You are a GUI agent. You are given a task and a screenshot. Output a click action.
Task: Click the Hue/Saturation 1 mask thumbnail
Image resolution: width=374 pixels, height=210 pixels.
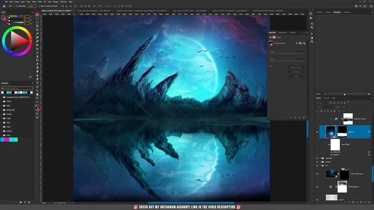[x=342, y=187]
